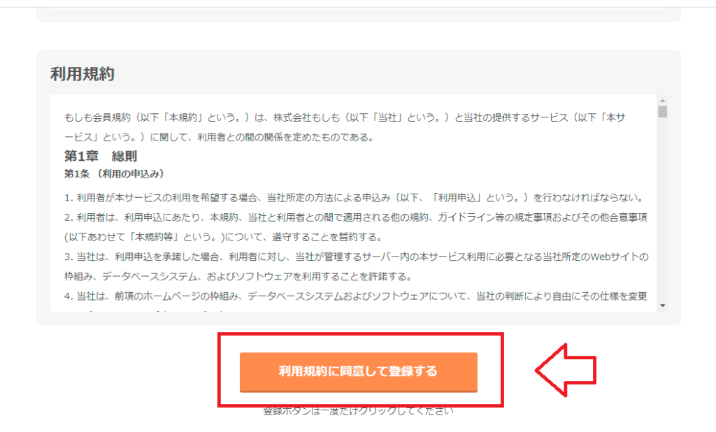Click the red left-pointing arrow annotation

[566, 370]
